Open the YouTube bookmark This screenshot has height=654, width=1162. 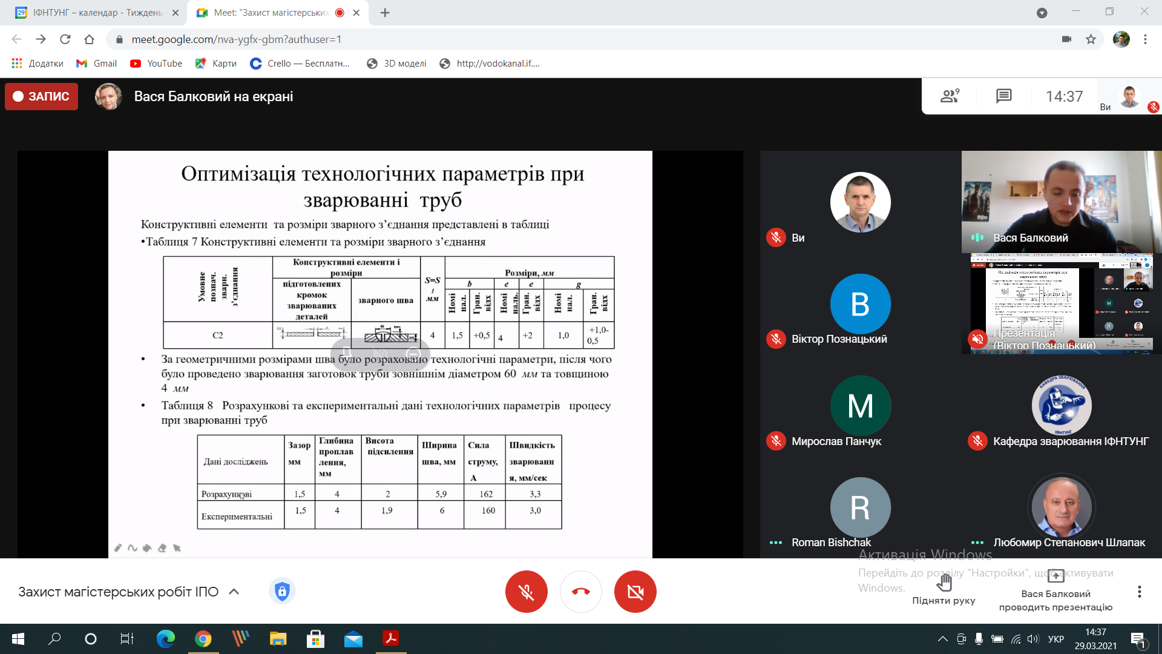156,64
